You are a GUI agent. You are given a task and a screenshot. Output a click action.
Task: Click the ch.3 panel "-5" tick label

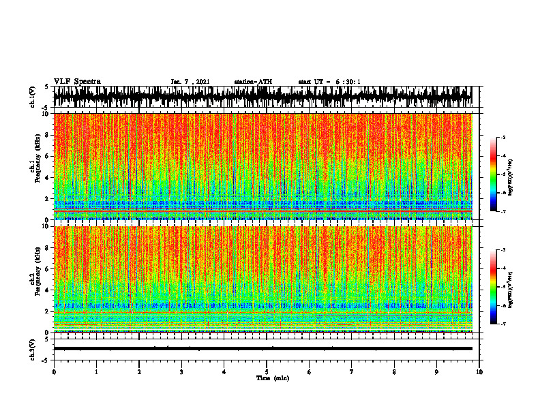[x=46, y=360]
